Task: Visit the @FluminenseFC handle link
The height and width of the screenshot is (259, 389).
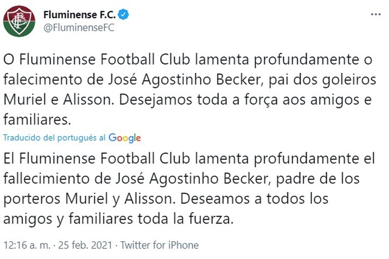Action: (x=79, y=28)
